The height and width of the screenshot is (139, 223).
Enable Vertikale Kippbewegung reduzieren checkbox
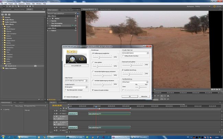[93, 80]
